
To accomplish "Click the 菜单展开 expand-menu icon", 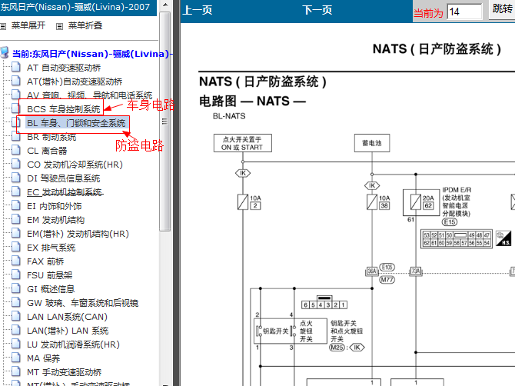I will tap(3, 26).
